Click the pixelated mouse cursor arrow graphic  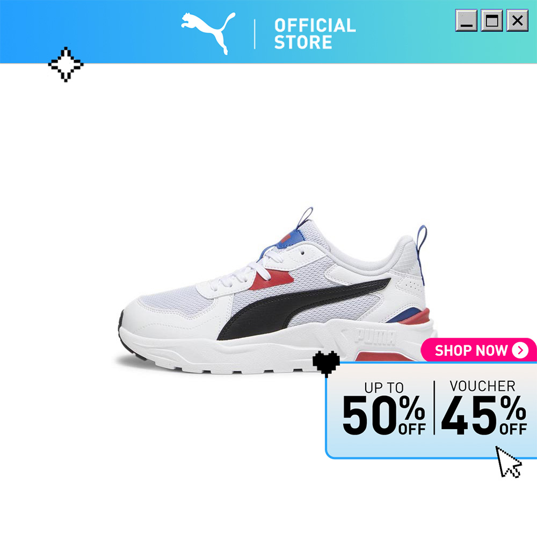pyautogui.click(x=509, y=462)
